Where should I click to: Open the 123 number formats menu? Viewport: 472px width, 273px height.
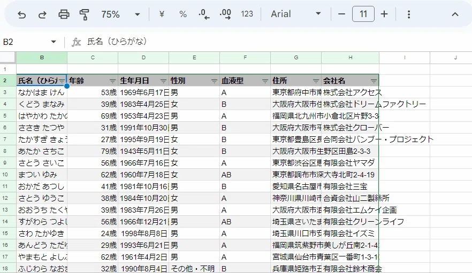[x=247, y=14]
